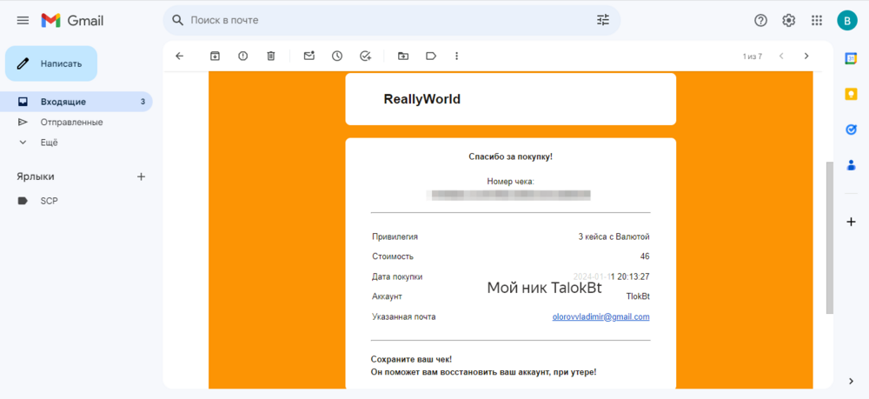Viewport: 869px width, 399px height.
Task: Show search options filter icon
Action: (x=602, y=21)
